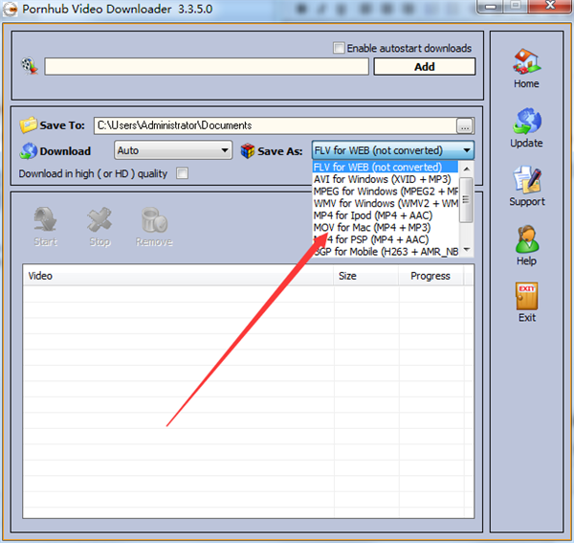Image resolution: width=574 pixels, height=543 pixels.
Task: Toggle Download in high quality checkbox
Action: (183, 173)
